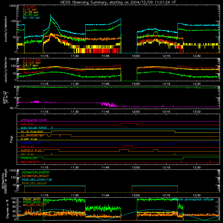Image resolution: width=223 pixels, height=223 pixels.
Task: Select the FLARE_FLAG label
Action: pyautogui.click(x=29, y=139)
